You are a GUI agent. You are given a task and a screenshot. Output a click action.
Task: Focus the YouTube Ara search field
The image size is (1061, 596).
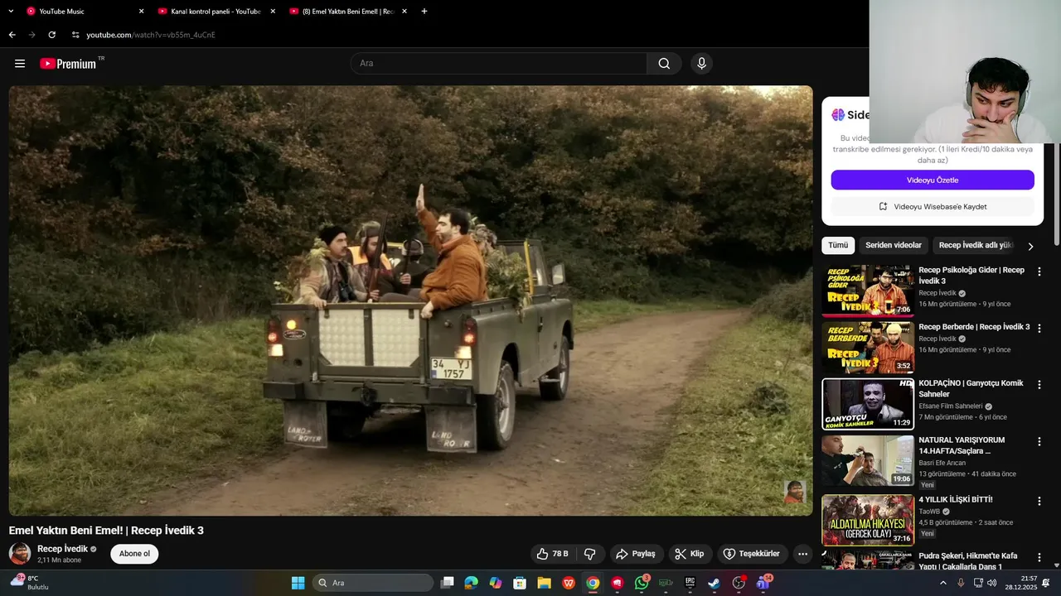click(498, 64)
